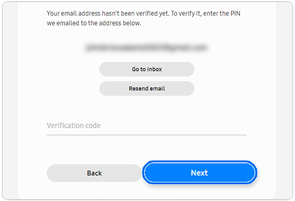The height and width of the screenshot is (201, 295).
Task: Proceed to the next step with Next
Action: (199, 173)
